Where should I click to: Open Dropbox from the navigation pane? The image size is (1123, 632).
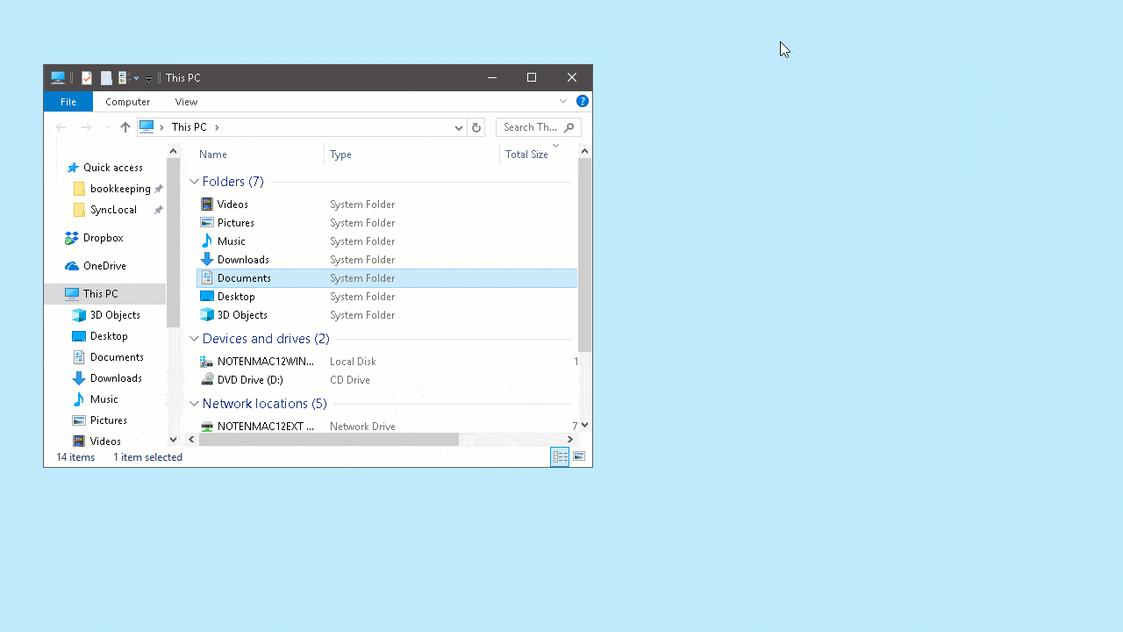102,237
